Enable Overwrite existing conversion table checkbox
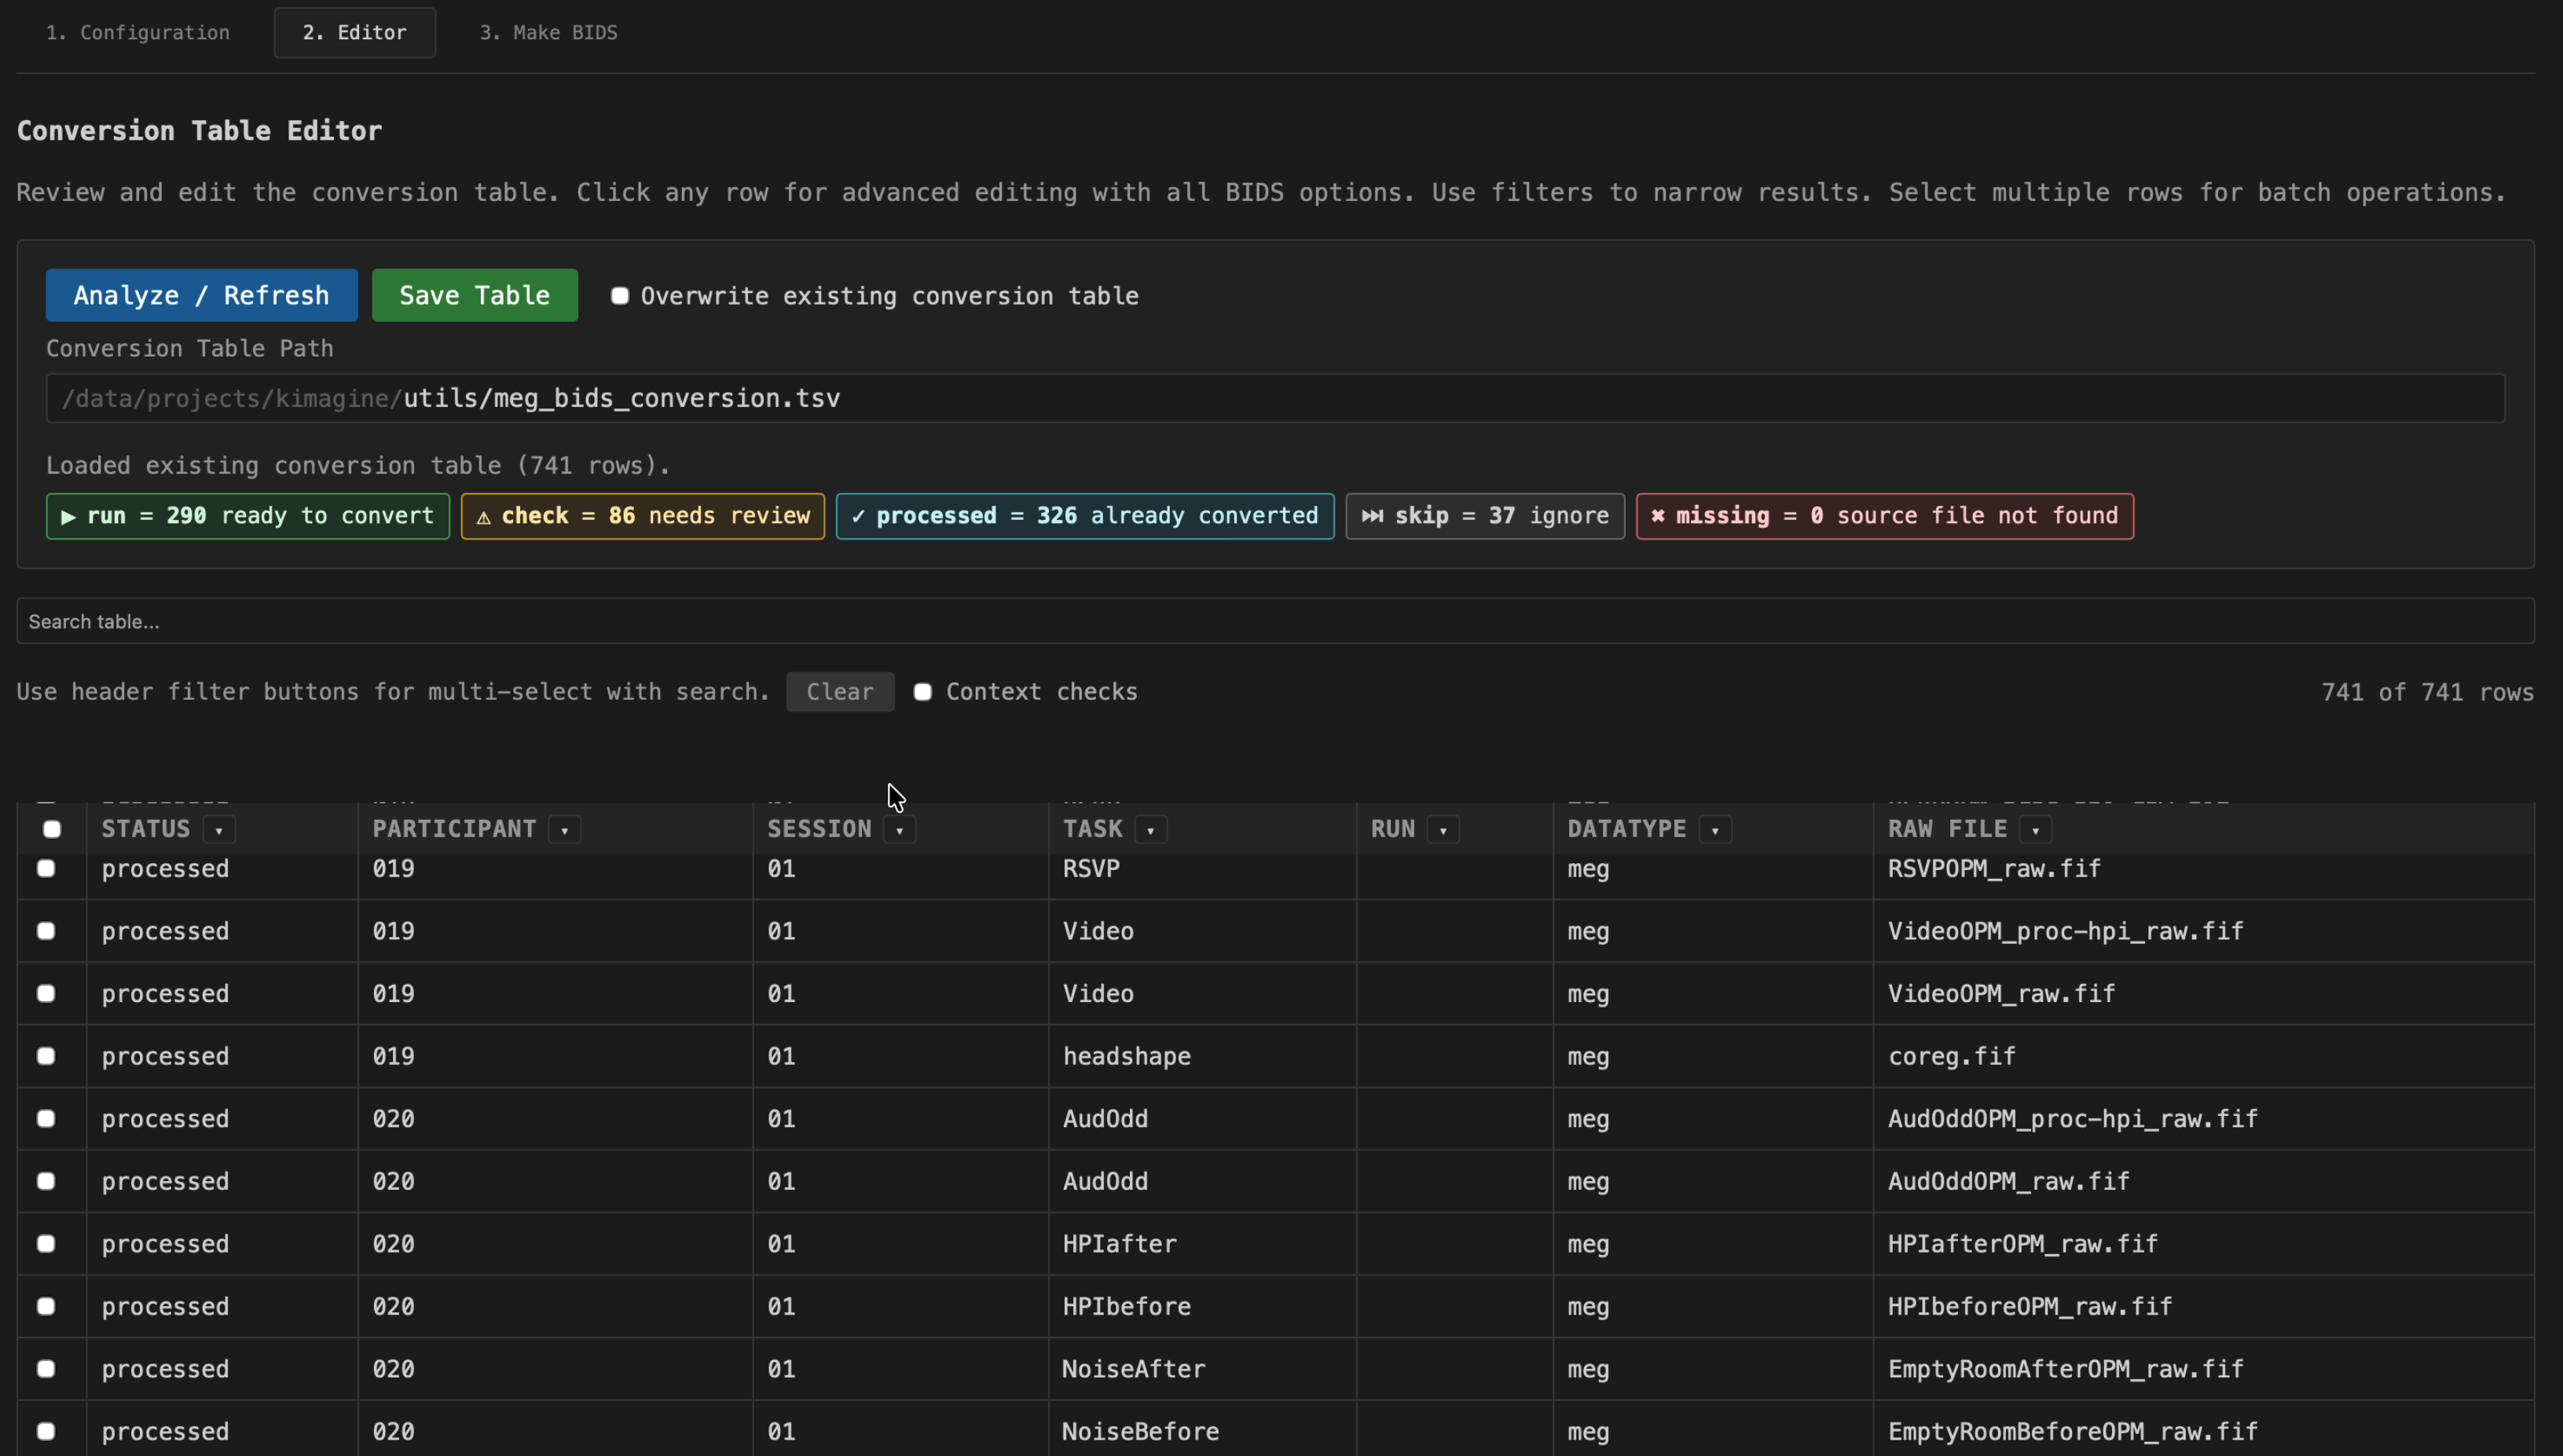The image size is (2563, 1456). (620, 296)
